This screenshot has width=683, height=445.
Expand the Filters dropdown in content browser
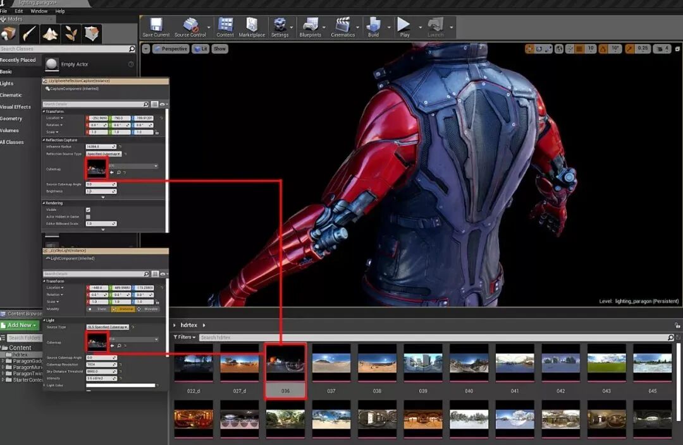(185, 338)
